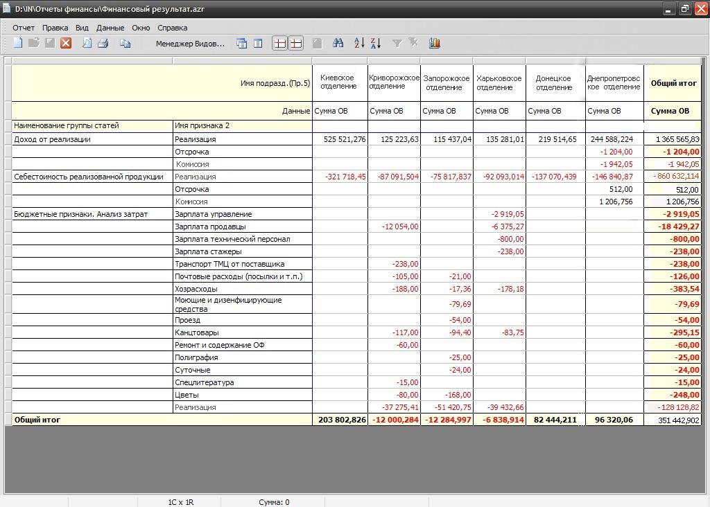Click Зарплата продавцы row label
The width and height of the screenshot is (710, 507).
point(242,226)
